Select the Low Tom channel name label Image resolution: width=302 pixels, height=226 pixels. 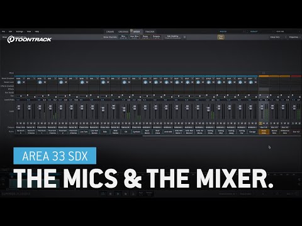click(84, 132)
